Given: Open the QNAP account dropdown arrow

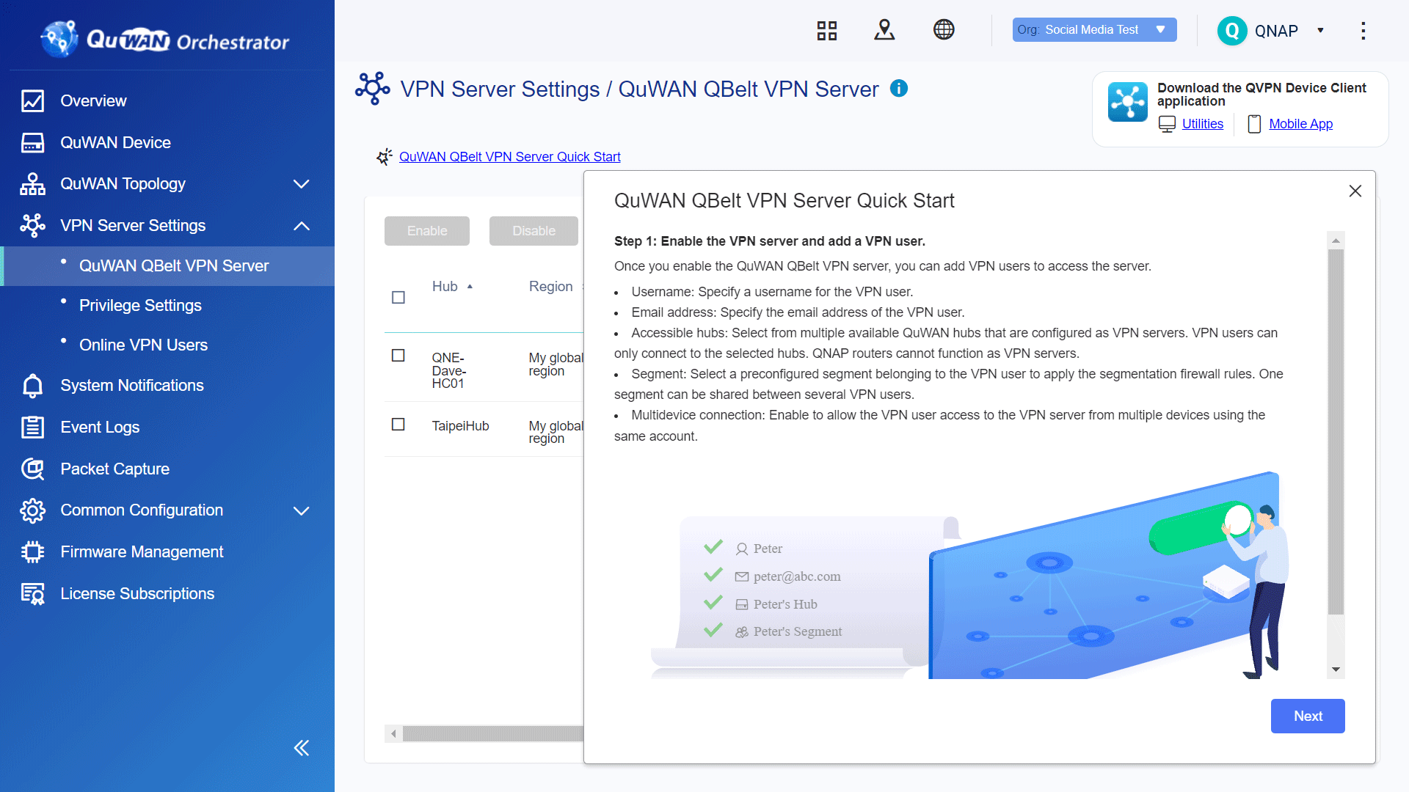Looking at the screenshot, I should [1320, 31].
